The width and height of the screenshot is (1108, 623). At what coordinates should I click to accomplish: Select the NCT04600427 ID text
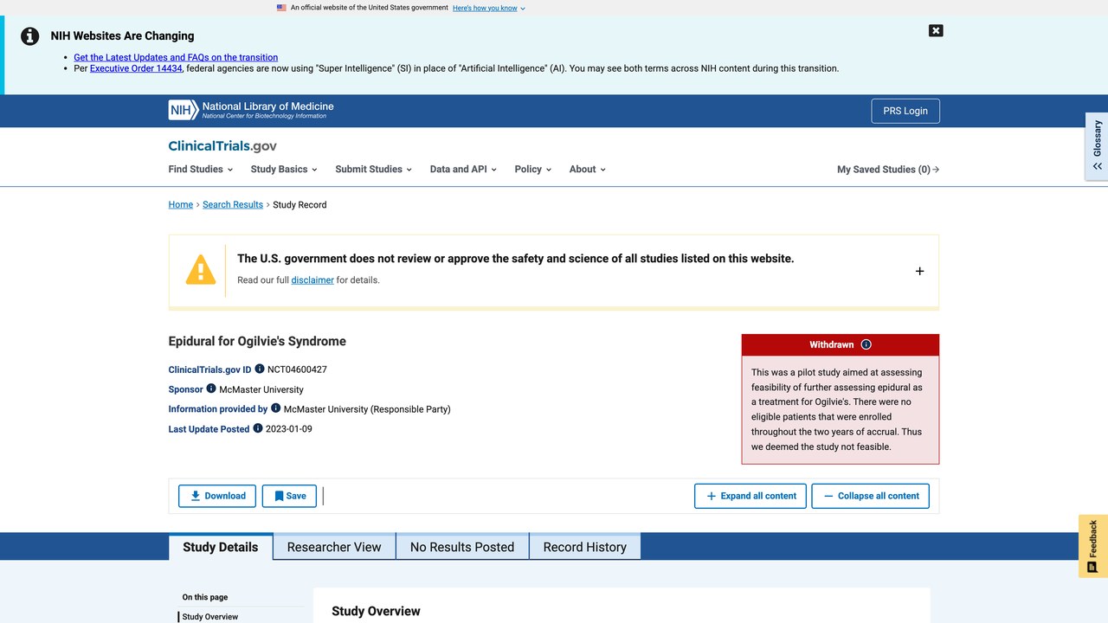[x=297, y=369]
